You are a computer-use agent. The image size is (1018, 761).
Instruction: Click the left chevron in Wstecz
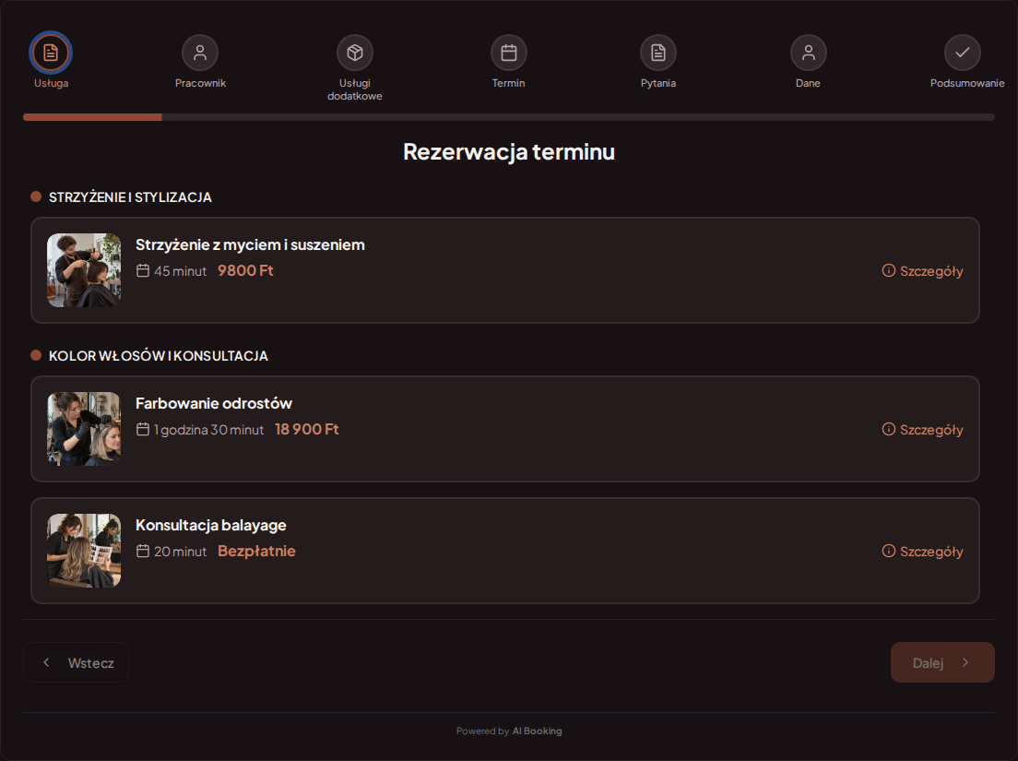coord(46,662)
